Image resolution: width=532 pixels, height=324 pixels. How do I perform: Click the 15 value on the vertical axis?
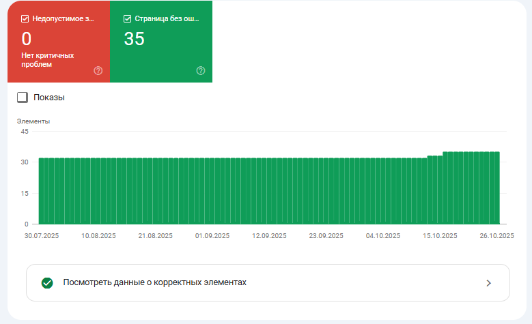(25, 194)
